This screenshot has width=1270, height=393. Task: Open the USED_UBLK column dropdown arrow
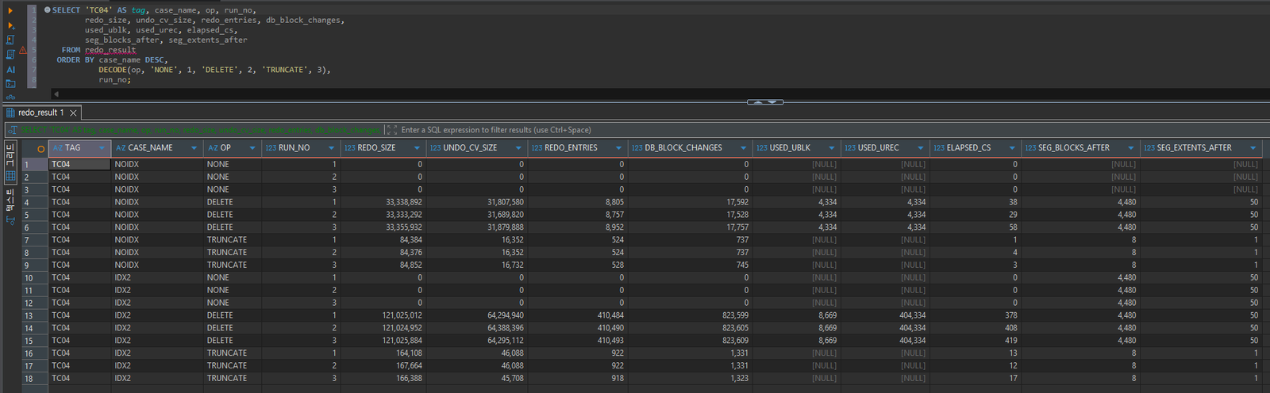(x=832, y=148)
